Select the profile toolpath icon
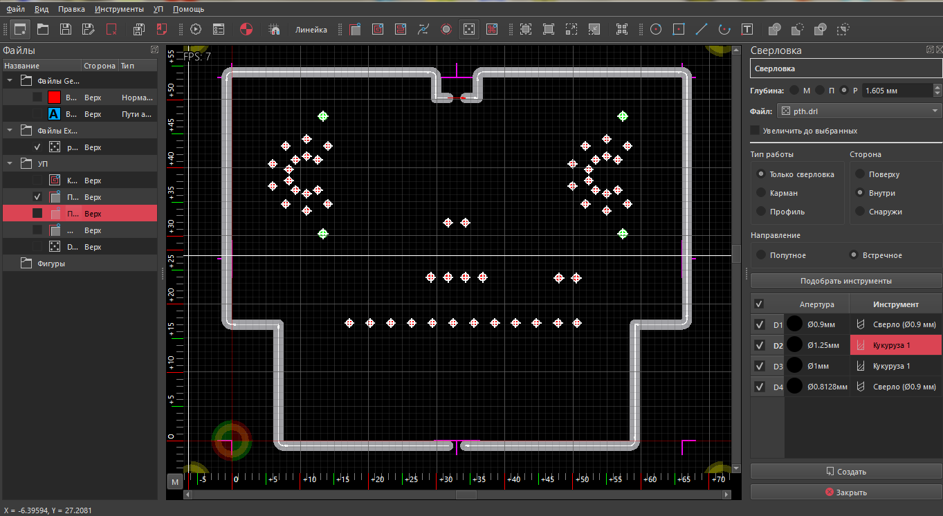 (x=355, y=29)
